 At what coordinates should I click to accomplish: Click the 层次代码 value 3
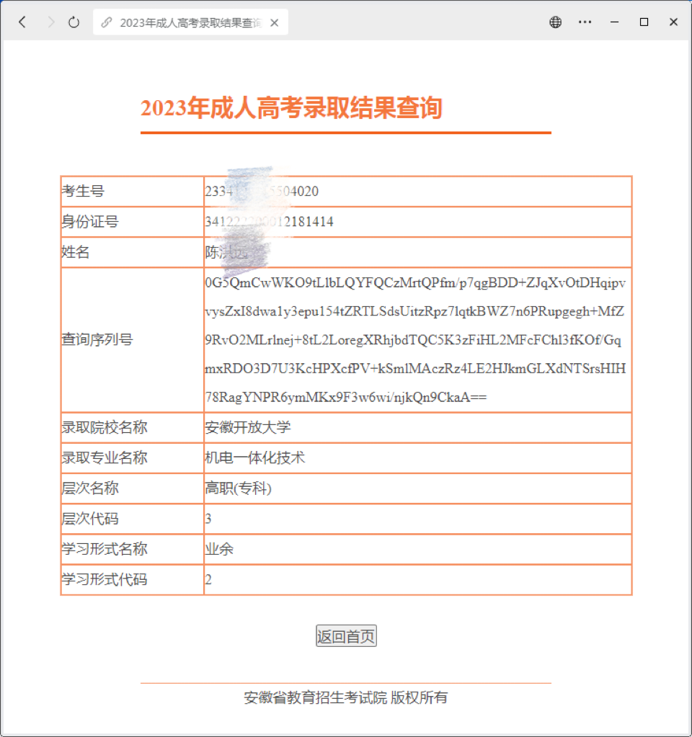(x=208, y=519)
